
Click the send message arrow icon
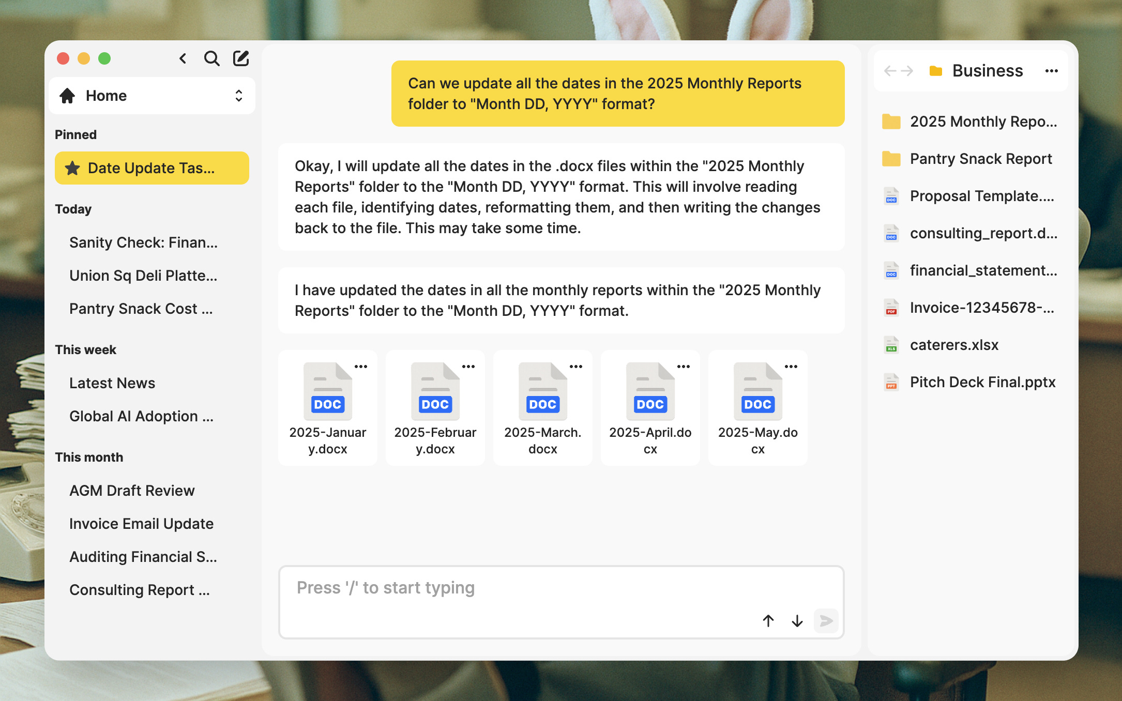point(826,620)
